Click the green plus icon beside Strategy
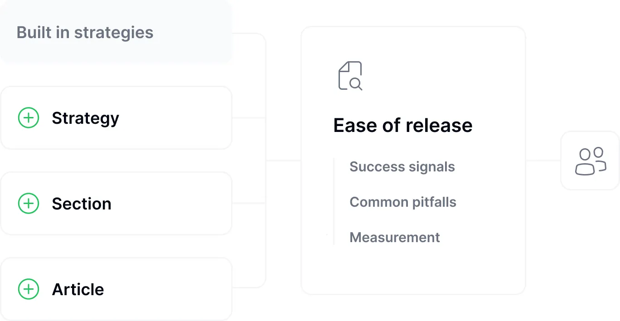Screen dimensions: 620x321 (29, 118)
